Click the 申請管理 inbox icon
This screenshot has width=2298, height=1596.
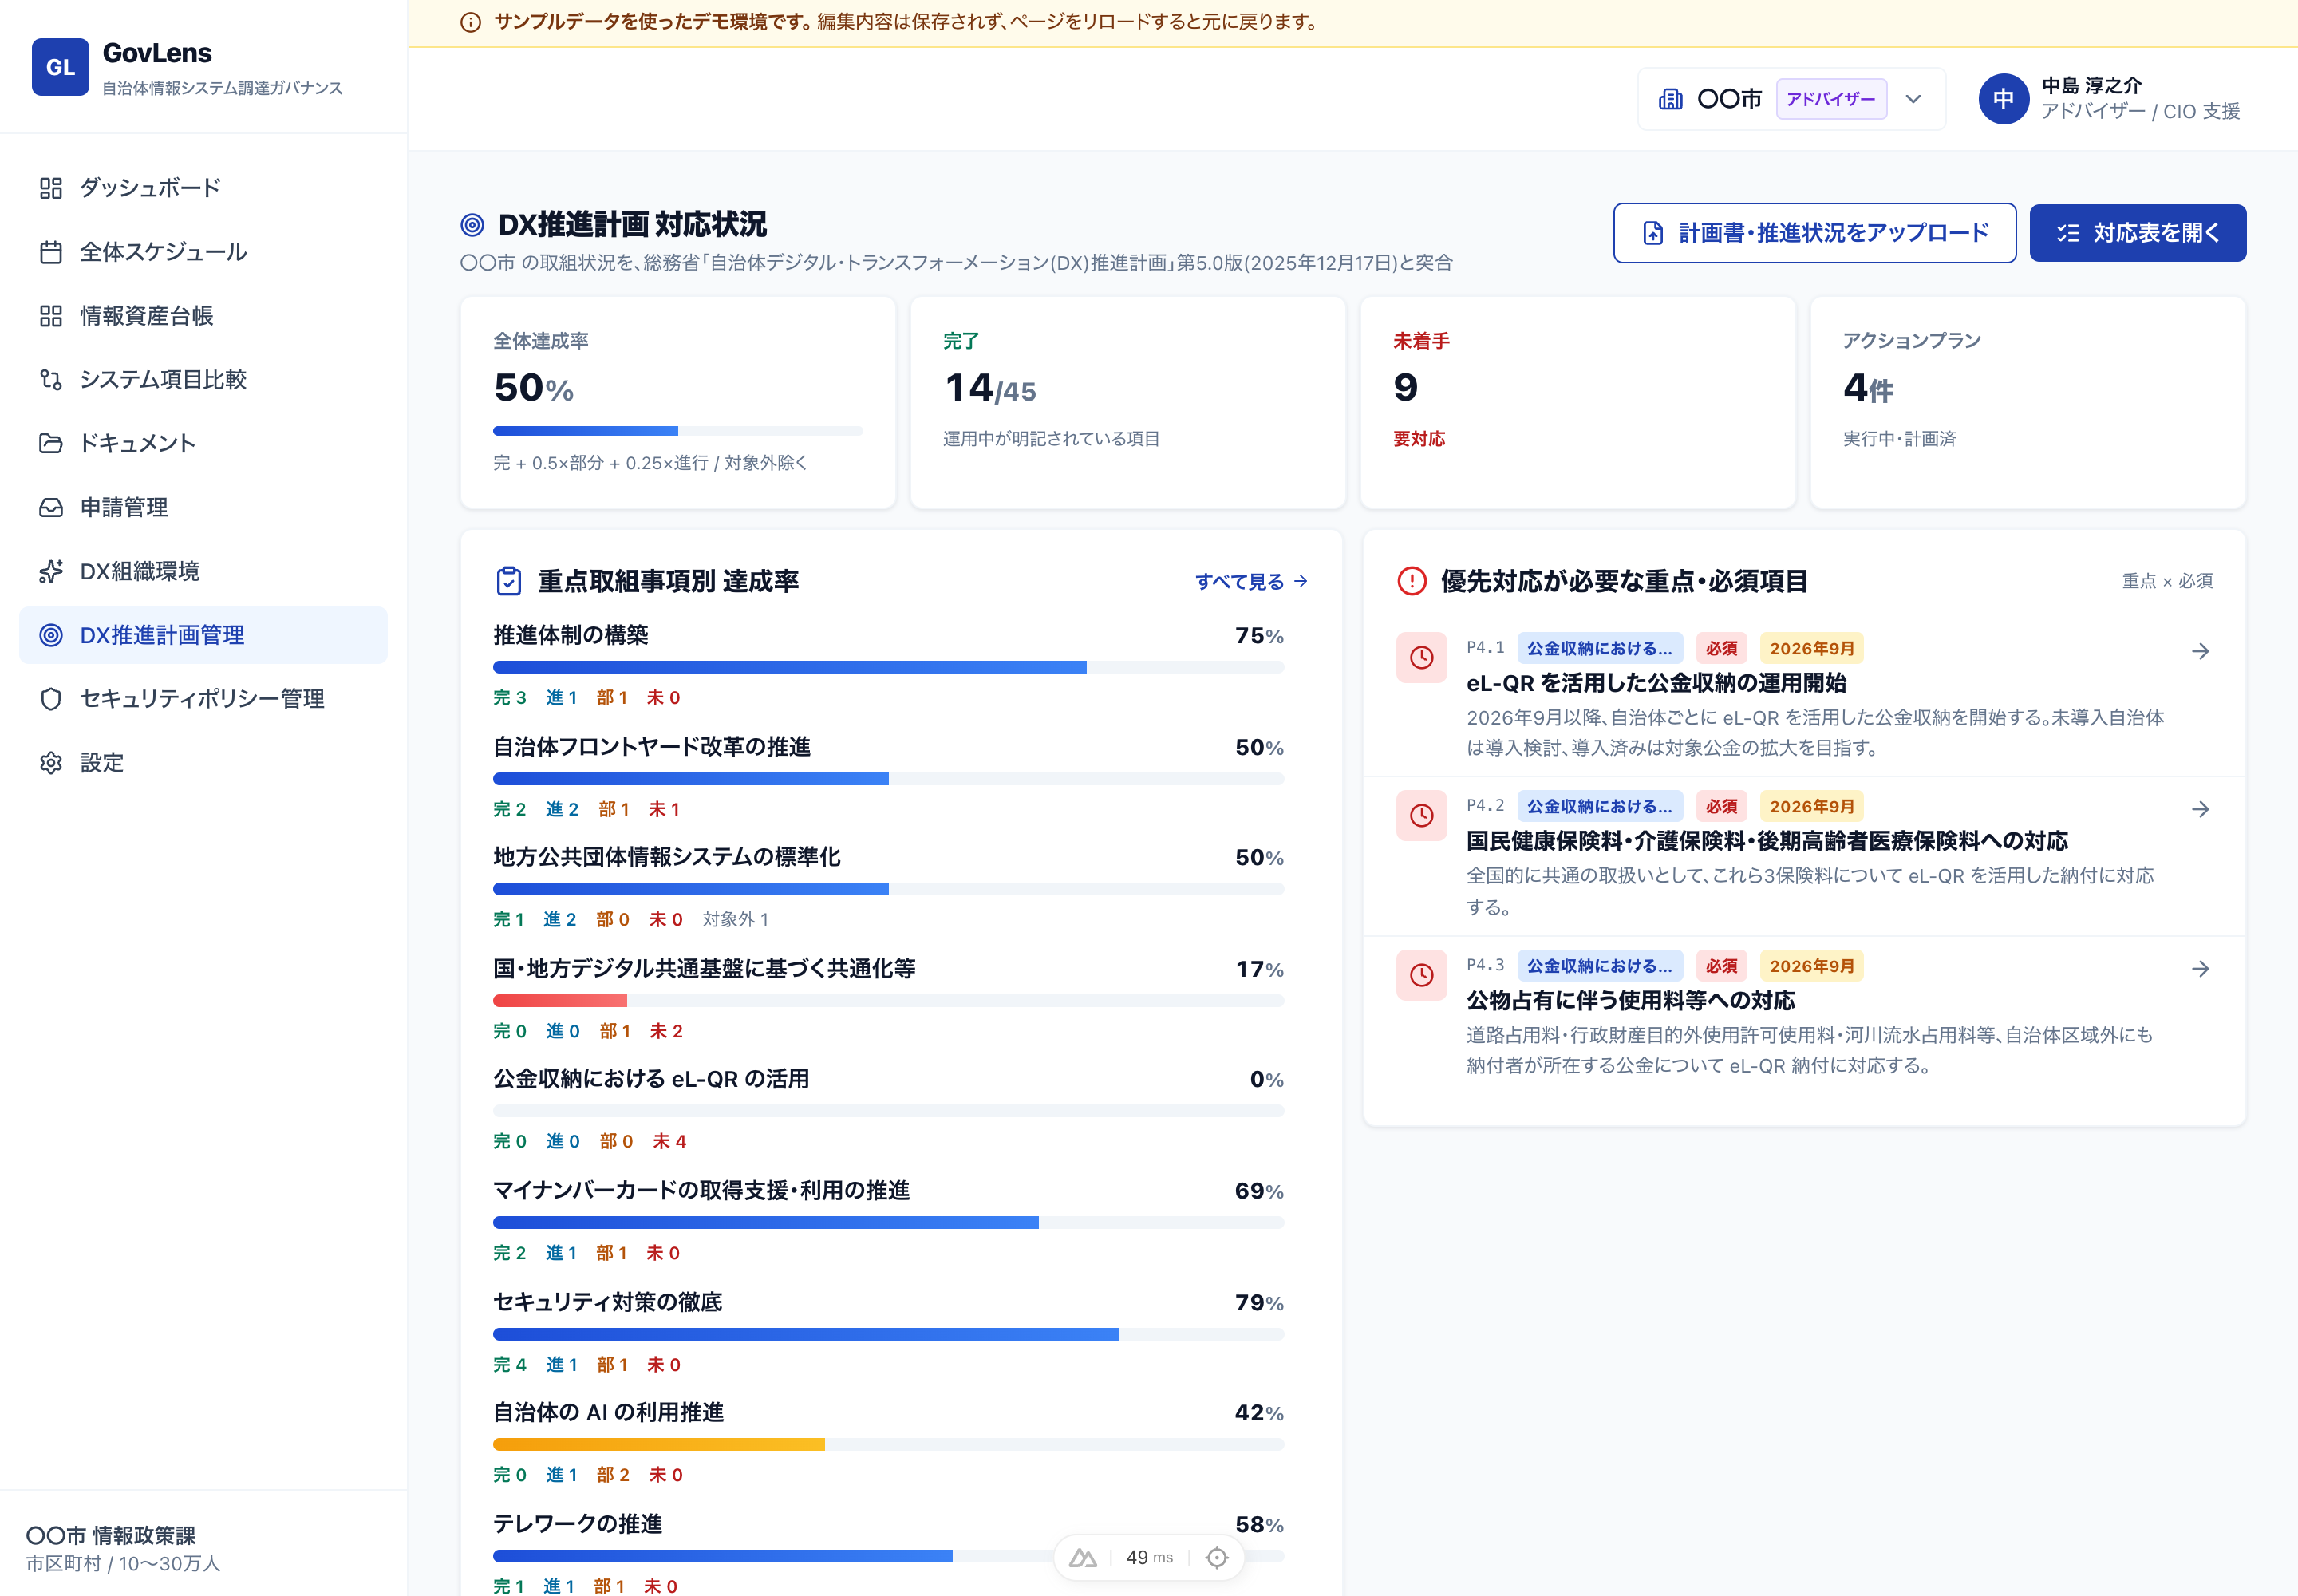[51, 507]
